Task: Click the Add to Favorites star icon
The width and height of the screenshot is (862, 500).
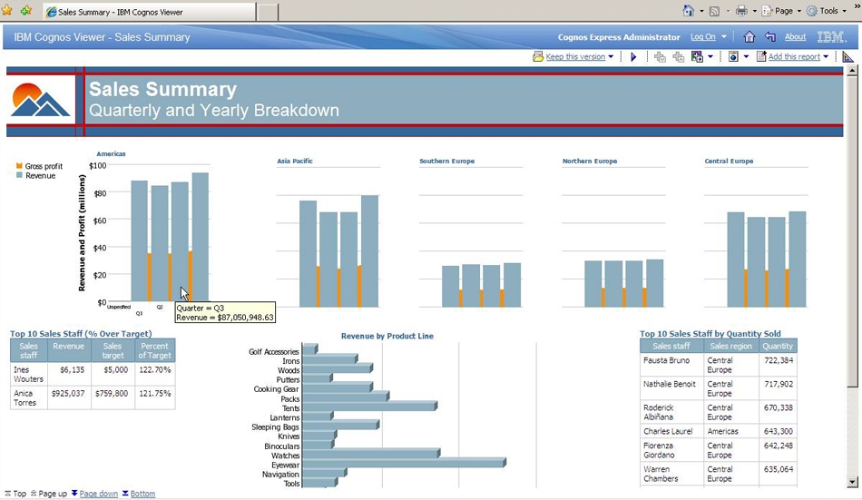Action: pyautogui.click(x=25, y=11)
